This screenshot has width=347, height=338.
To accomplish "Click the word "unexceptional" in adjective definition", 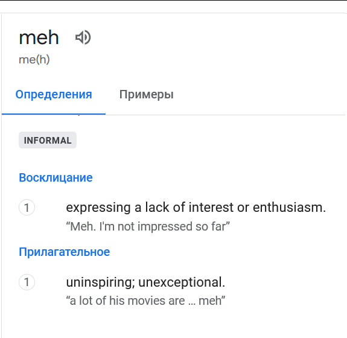I will click(182, 282).
